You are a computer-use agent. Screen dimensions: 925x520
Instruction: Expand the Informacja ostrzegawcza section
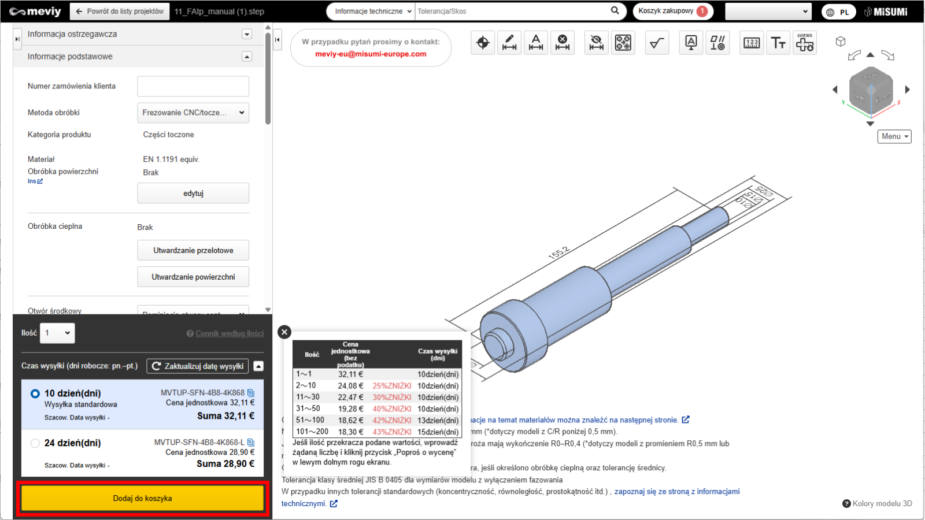247,34
